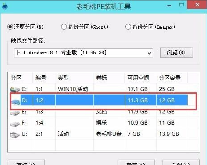Click 10.9 GB free space cell
The image size is (207, 165).
137,123
